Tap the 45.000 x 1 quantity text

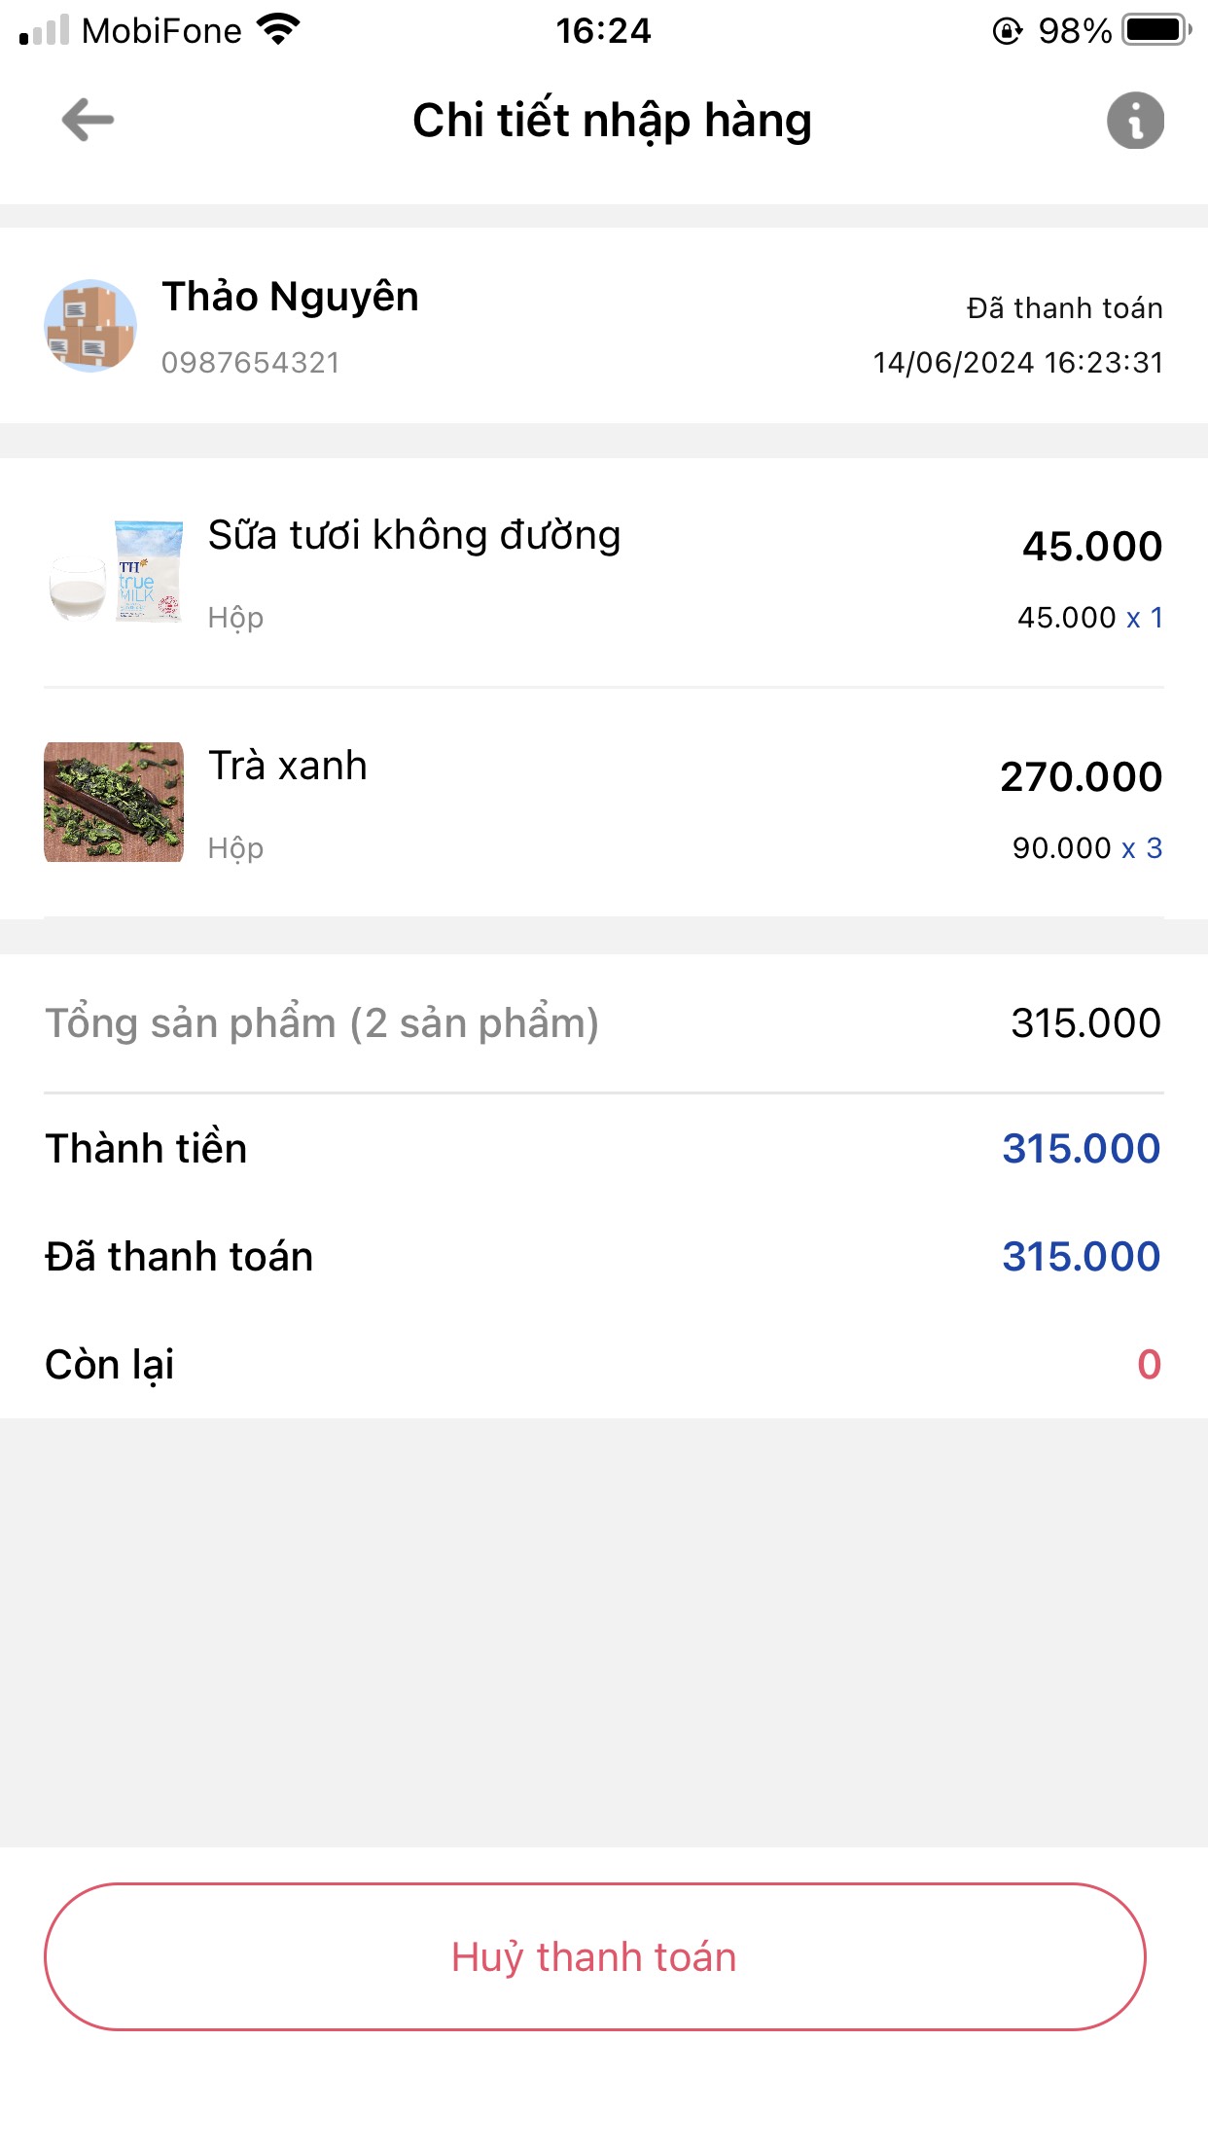1089,618
